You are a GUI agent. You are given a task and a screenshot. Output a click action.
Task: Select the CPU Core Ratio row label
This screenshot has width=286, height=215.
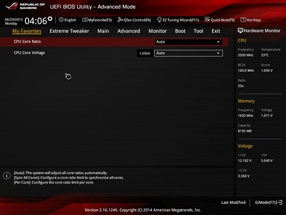coord(28,42)
